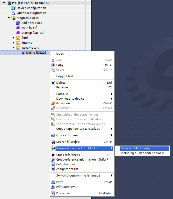Click the Ctrl+P shortcut label
This screenshot has width=173, height=199.
[108, 182]
